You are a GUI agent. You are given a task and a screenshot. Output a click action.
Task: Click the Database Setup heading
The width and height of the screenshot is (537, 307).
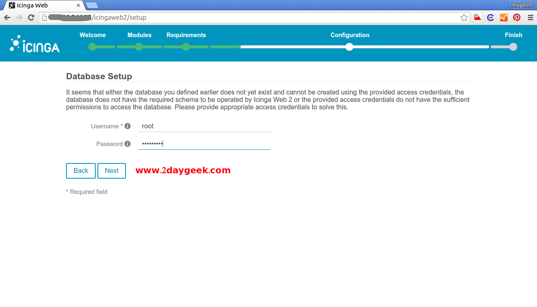coord(99,76)
